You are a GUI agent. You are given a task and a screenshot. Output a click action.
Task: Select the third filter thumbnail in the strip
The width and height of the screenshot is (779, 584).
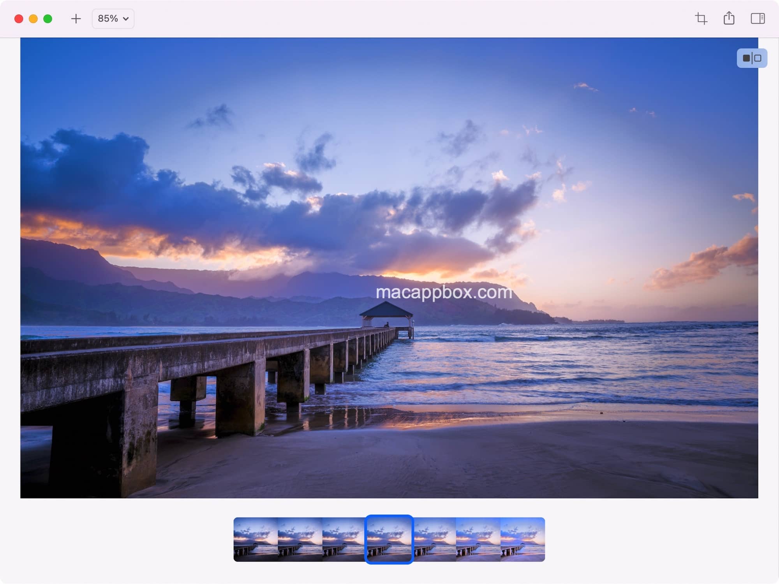click(344, 539)
